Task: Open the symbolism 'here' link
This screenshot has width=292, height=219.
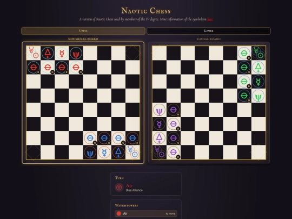Action: pos(210,19)
